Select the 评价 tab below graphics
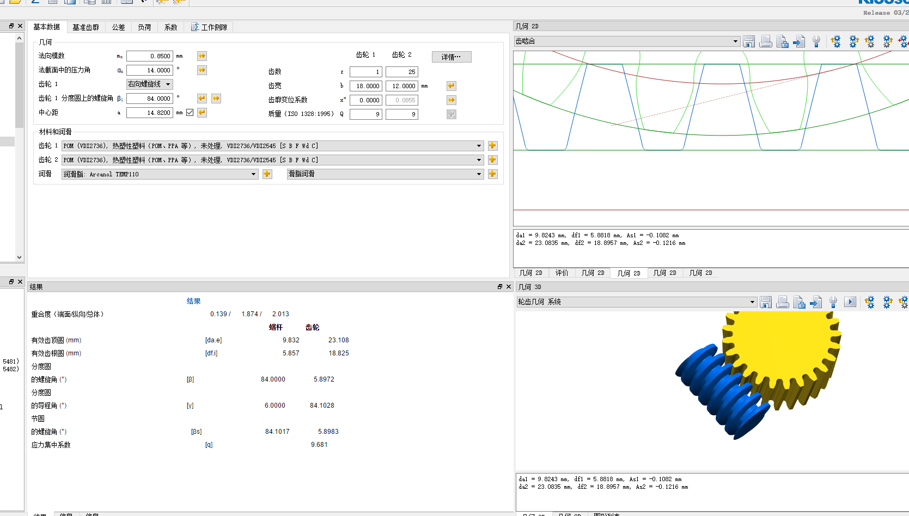909x516 pixels. pos(562,273)
